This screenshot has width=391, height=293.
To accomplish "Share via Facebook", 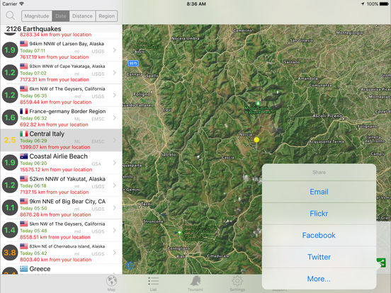I will click(x=319, y=235).
